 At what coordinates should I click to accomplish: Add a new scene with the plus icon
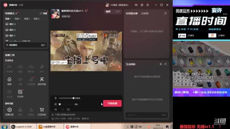point(45,19)
